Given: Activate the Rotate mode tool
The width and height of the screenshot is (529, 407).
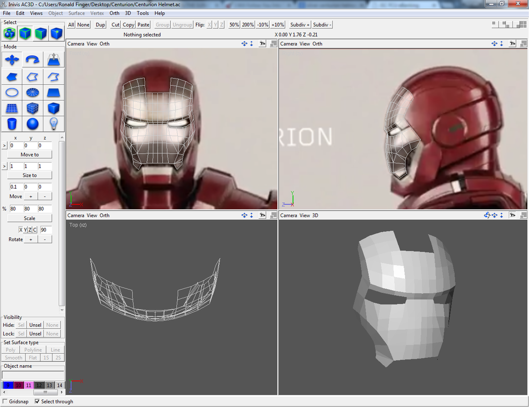Looking at the screenshot, I should click(33, 60).
